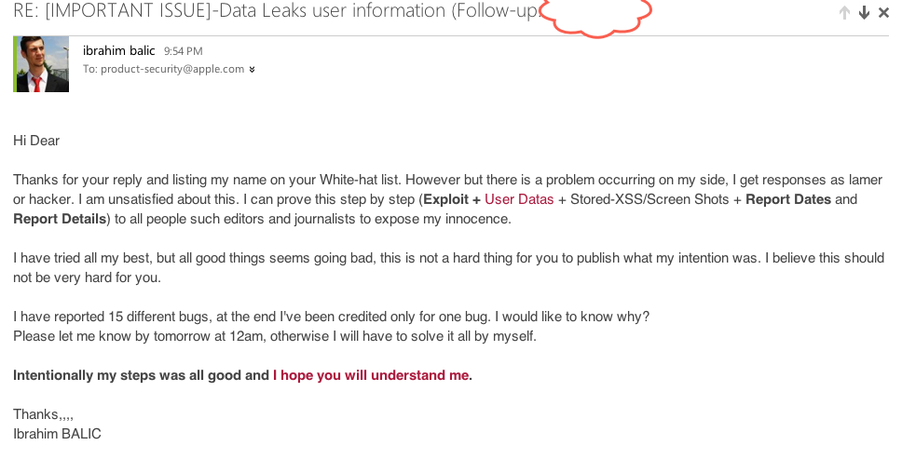Go to next message with down arrow
902x459 pixels.
(x=864, y=13)
